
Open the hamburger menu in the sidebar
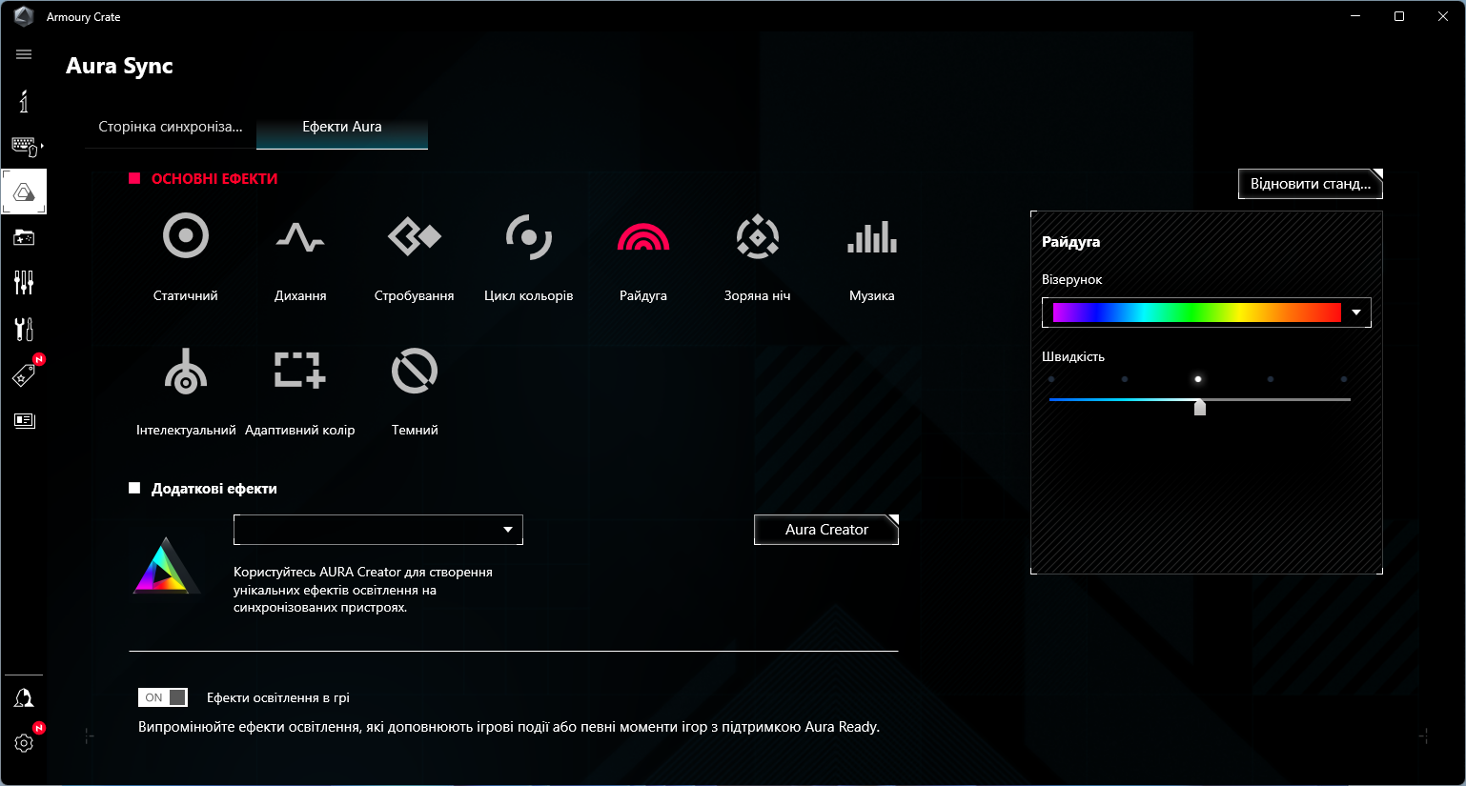24,54
